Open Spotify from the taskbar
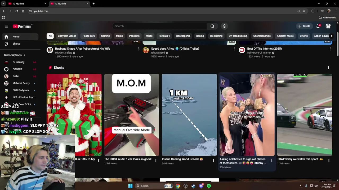The width and height of the screenshot is (339, 190). pos(209,186)
